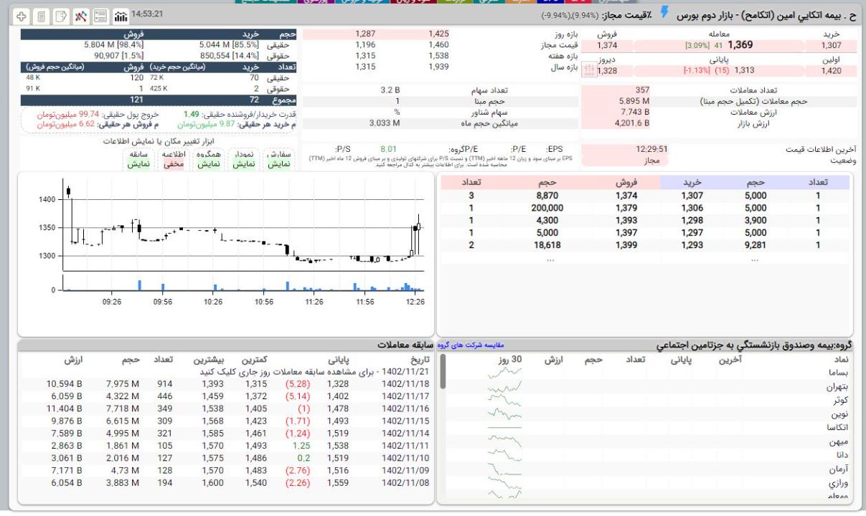
Task: Open the technical chart line-graph icon
Action: pyautogui.click(x=81, y=15)
